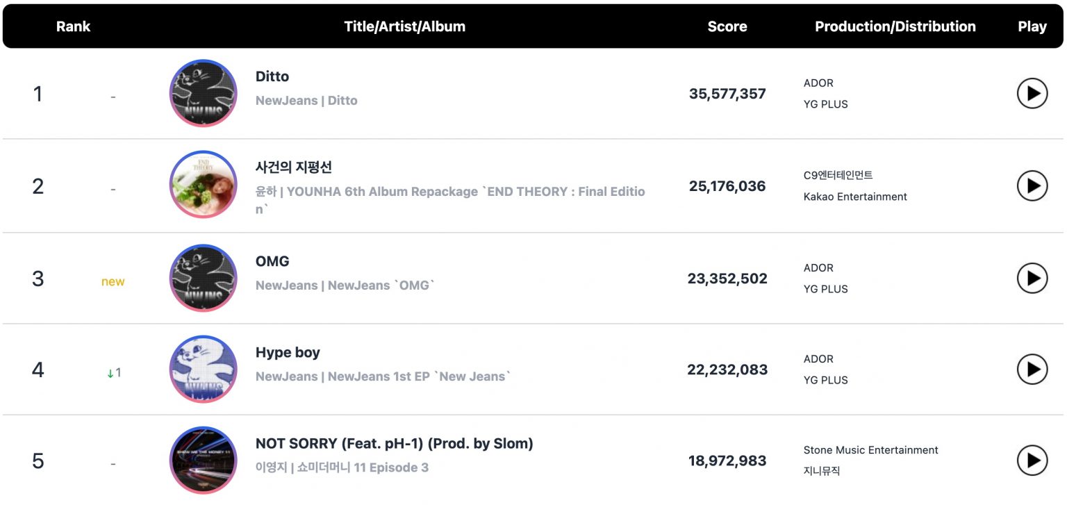
Task: Click the Rank column header
Action: [73, 26]
